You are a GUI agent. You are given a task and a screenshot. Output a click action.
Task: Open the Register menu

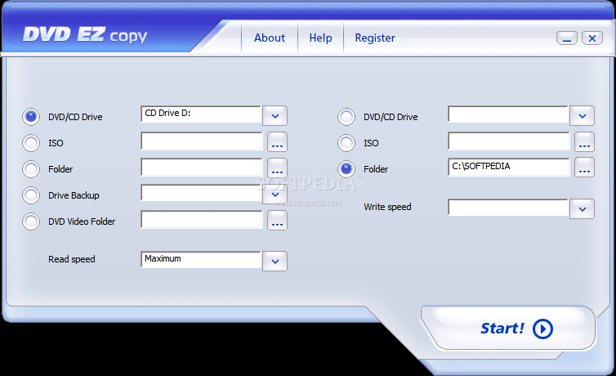tap(375, 38)
